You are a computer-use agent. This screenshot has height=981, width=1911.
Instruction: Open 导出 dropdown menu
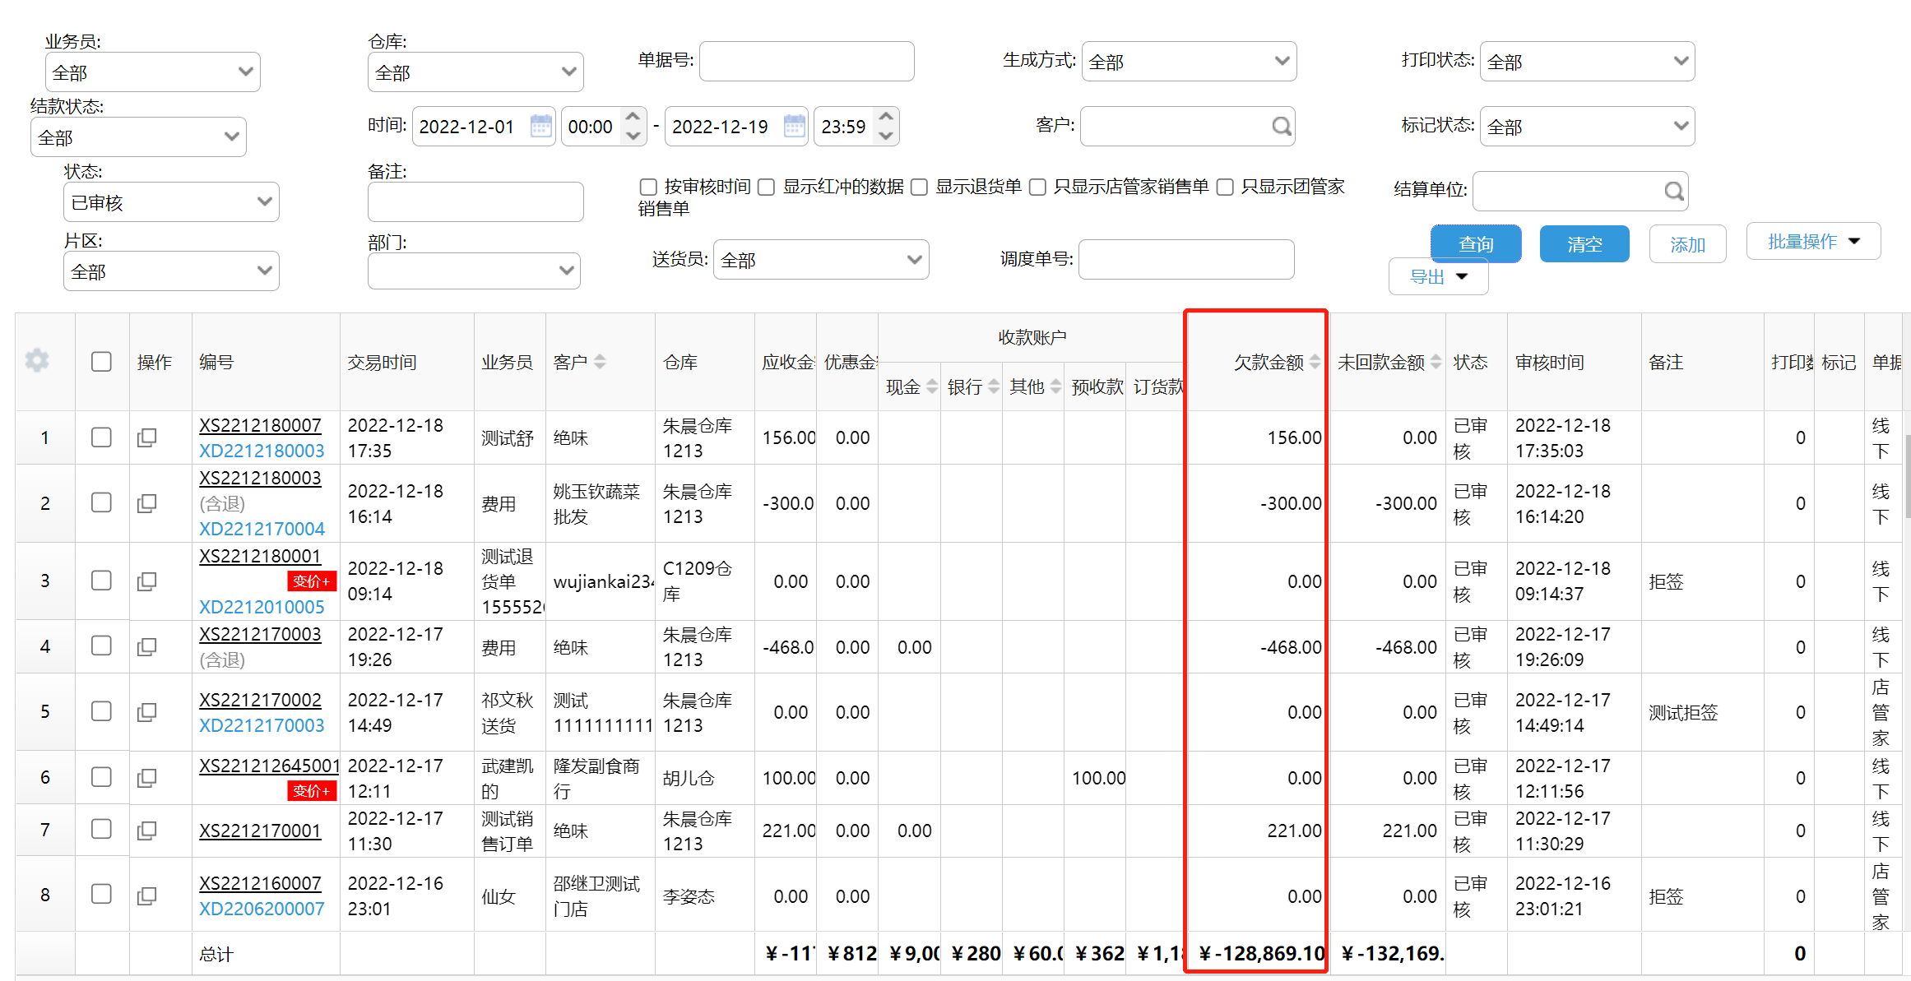click(1439, 277)
